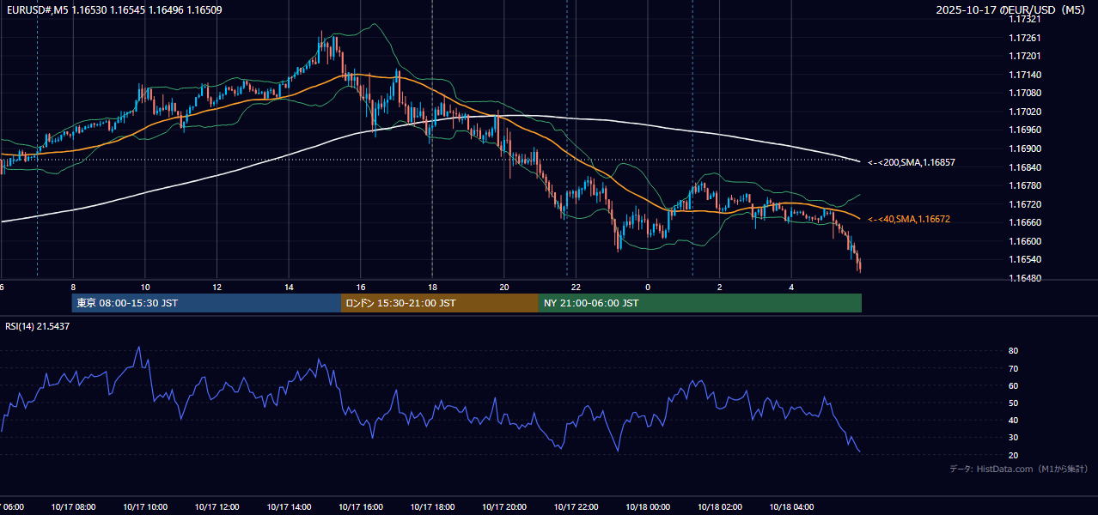Select the 40 SMA label 1.16672

tap(909, 220)
